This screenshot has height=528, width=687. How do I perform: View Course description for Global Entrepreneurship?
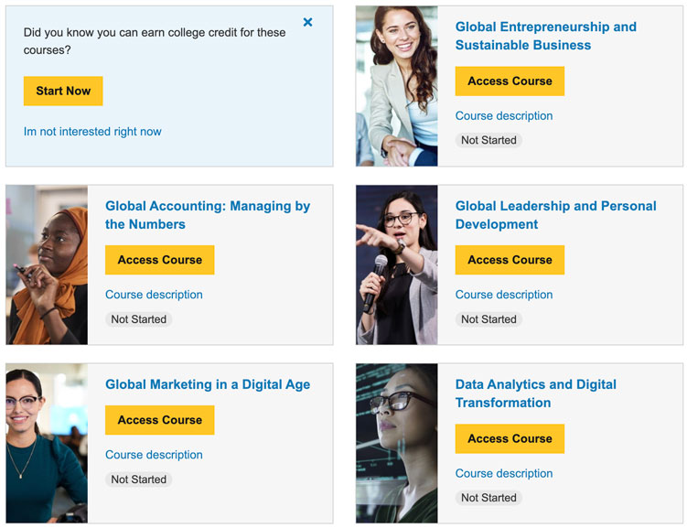click(504, 116)
